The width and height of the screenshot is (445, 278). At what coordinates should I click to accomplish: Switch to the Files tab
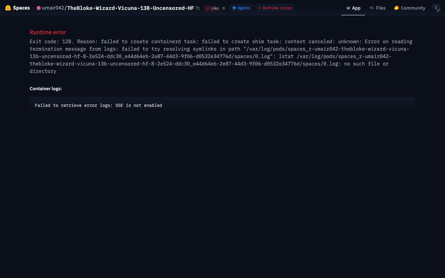click(377, 8)
